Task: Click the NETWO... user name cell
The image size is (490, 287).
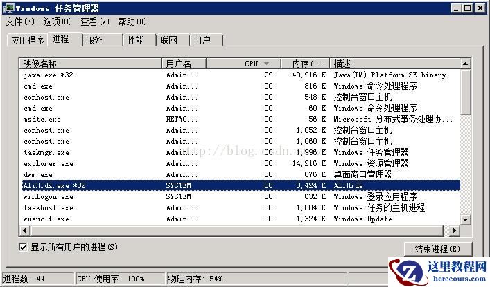Action: [x=182, y=119]
